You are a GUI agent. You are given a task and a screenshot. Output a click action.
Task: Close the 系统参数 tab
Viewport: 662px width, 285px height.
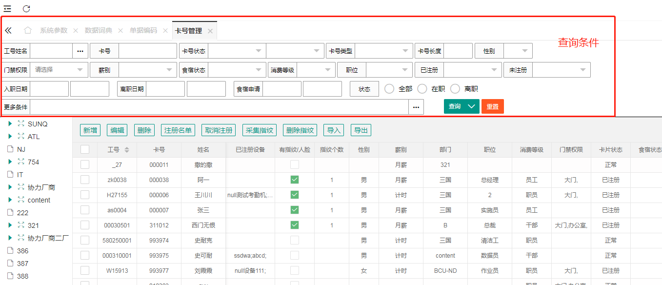coord(76,31)
